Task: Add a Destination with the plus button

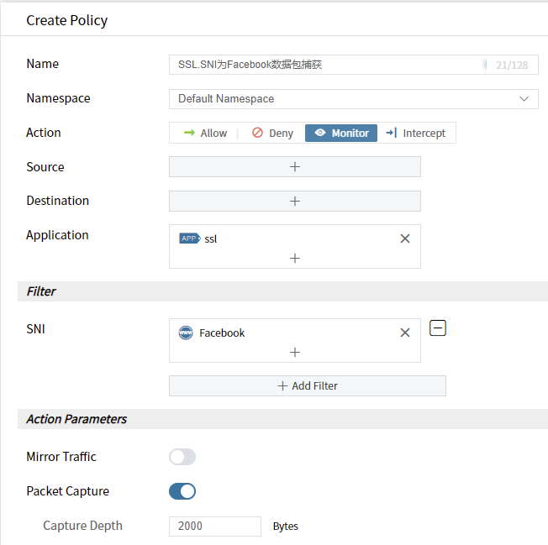Action: (294, 201)
